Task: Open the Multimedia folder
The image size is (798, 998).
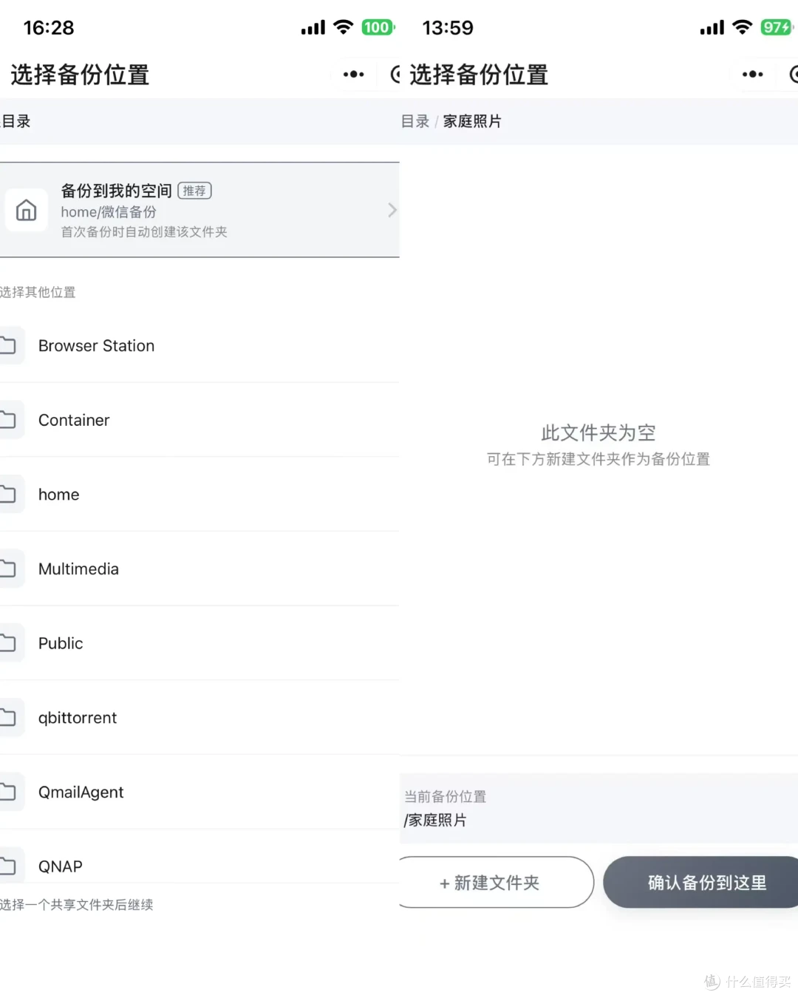Action: [x=199, y=568]
